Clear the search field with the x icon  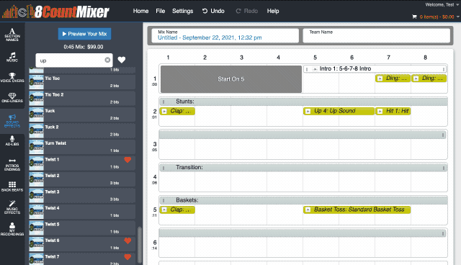[107, 60]
